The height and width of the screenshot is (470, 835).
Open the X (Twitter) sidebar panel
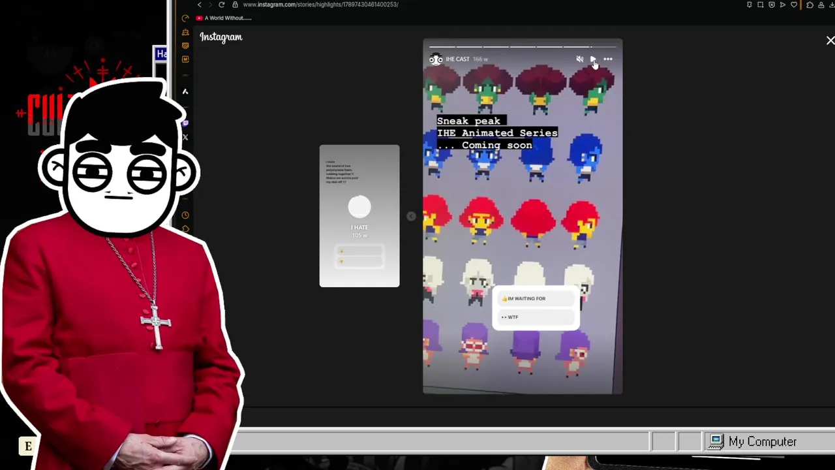point(185,137)
